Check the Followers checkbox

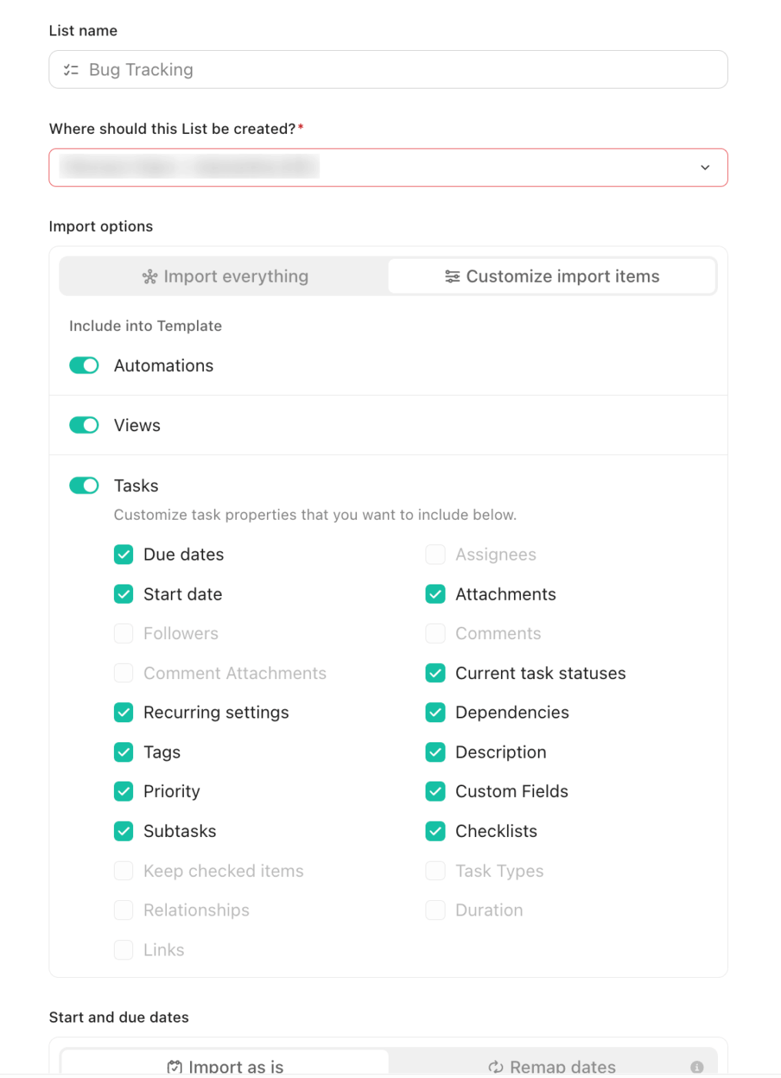(123, 633)
